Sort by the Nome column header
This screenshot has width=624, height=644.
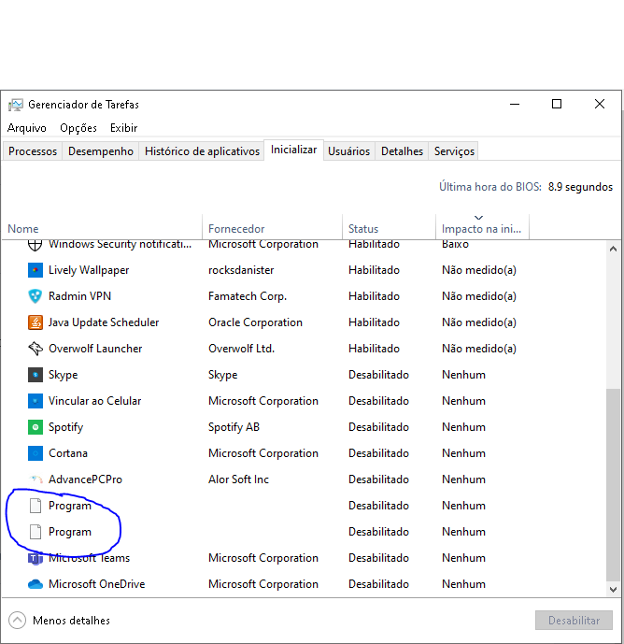point(102,228)
